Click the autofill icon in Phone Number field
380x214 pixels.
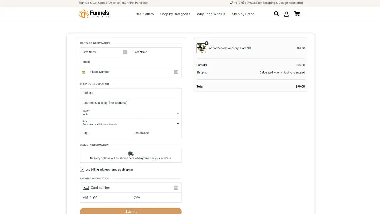[x=176, y=72]
